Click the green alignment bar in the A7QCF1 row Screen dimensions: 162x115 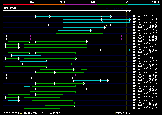[x=80, y=25]
